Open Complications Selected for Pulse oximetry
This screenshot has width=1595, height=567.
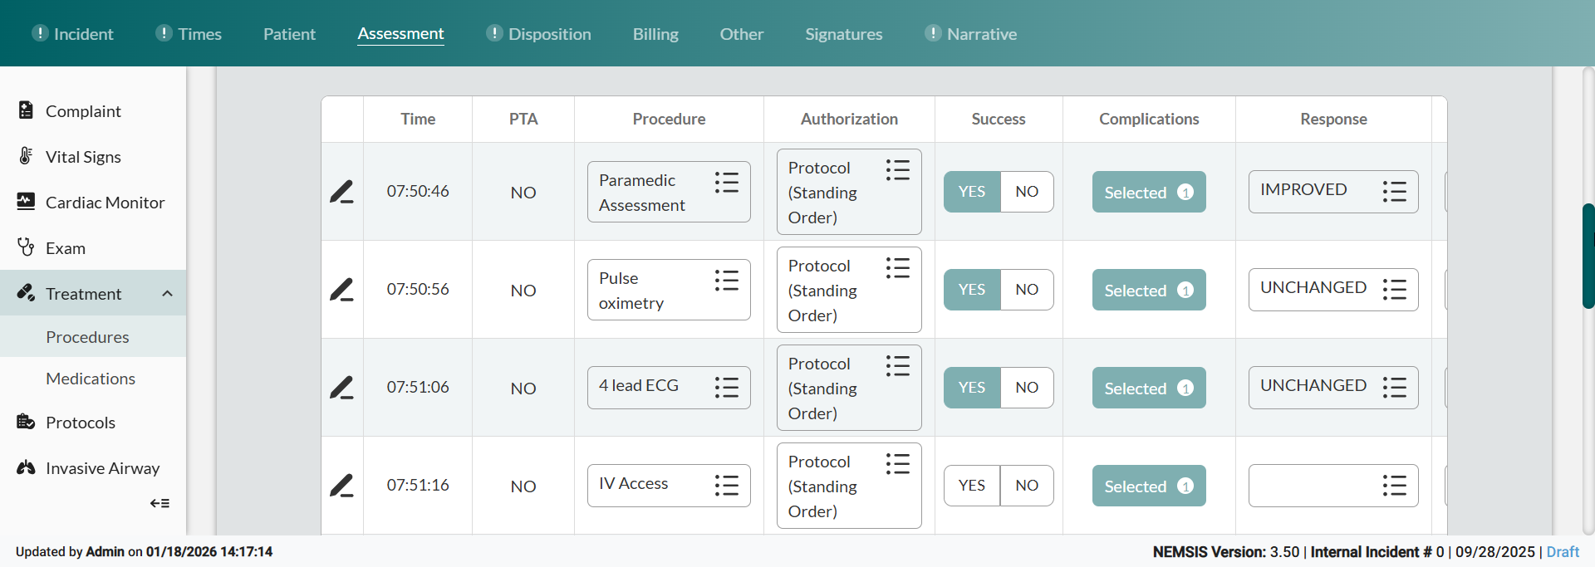click(x=1149, y=290)
